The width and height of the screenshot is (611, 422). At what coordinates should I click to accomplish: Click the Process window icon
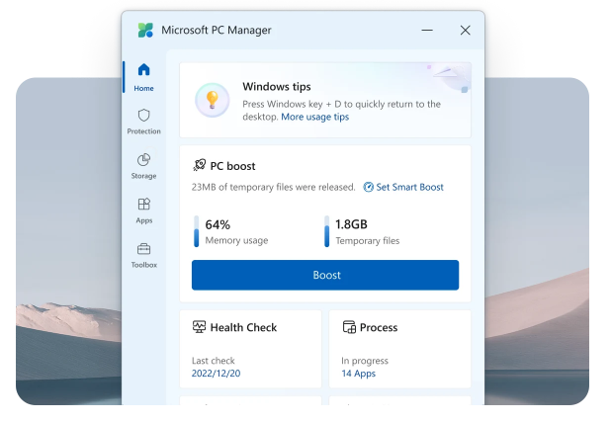point(349,327)
